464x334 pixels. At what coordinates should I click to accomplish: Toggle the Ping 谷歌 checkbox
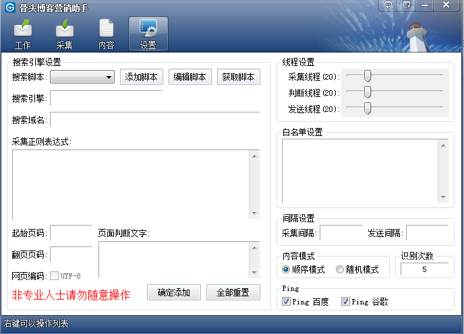[345, 302]
